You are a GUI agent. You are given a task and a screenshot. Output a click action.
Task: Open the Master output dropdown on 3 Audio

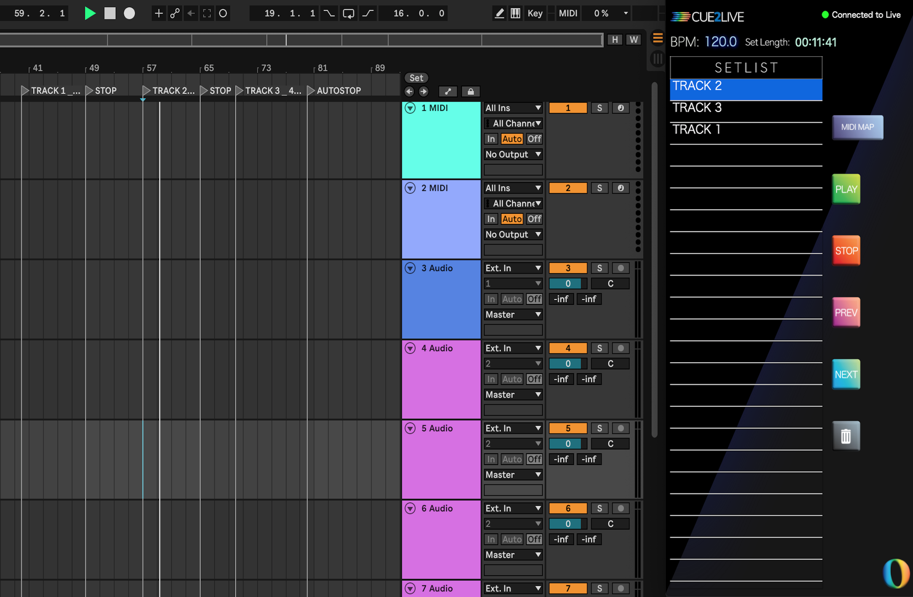coord(513,315)
